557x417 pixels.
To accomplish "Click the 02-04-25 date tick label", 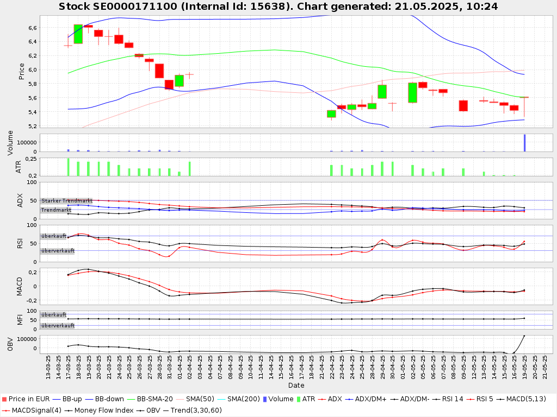I will [x=190, y=368].
